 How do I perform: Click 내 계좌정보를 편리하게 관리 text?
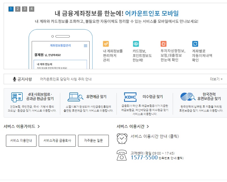point(113,56)
